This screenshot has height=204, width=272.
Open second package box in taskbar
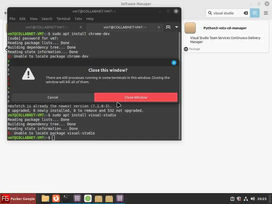click(x=109, y=199)
